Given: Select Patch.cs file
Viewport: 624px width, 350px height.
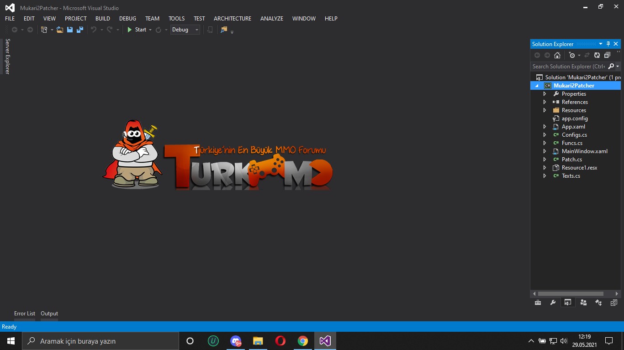Looking at the screenshot, I should [572, 160].
